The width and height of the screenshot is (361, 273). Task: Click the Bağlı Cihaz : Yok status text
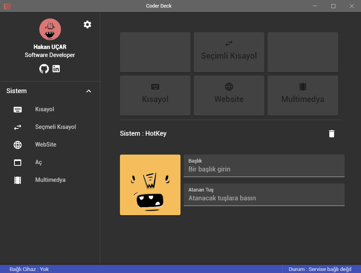point(29,269)
